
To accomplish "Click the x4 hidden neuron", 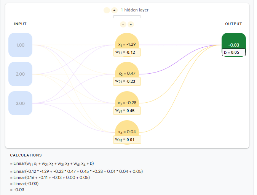I will coord(127,129).
